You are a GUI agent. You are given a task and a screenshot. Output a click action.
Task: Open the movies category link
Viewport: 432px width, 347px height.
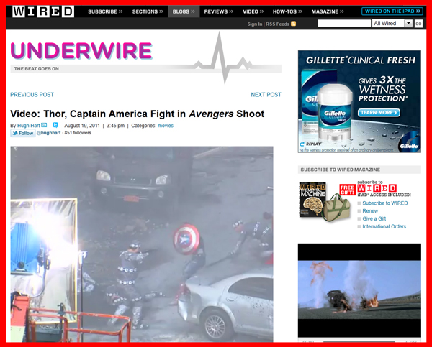pos(166,126)
